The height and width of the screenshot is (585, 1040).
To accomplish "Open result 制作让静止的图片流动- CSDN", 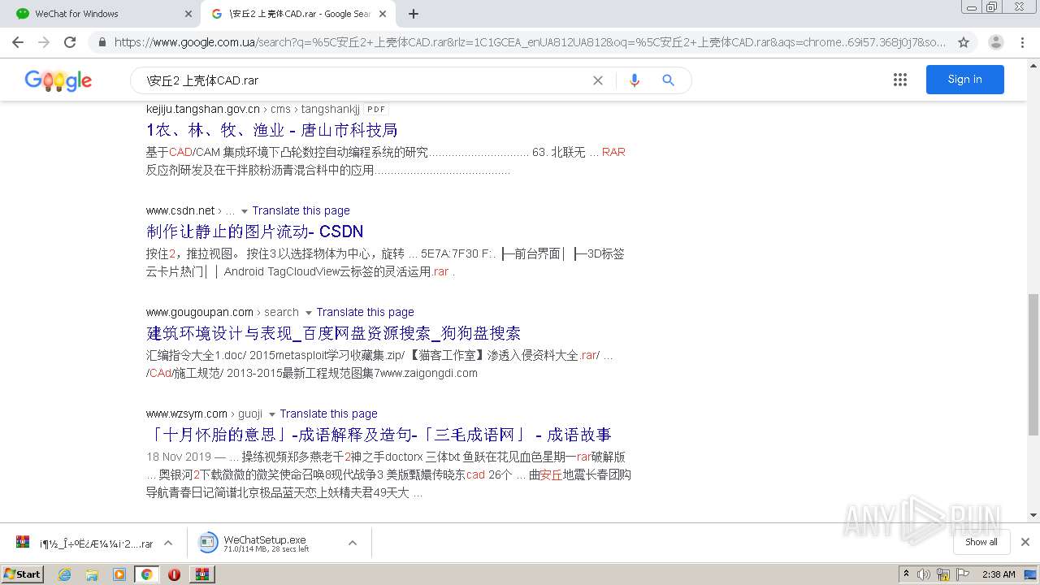I will point(254,232).
